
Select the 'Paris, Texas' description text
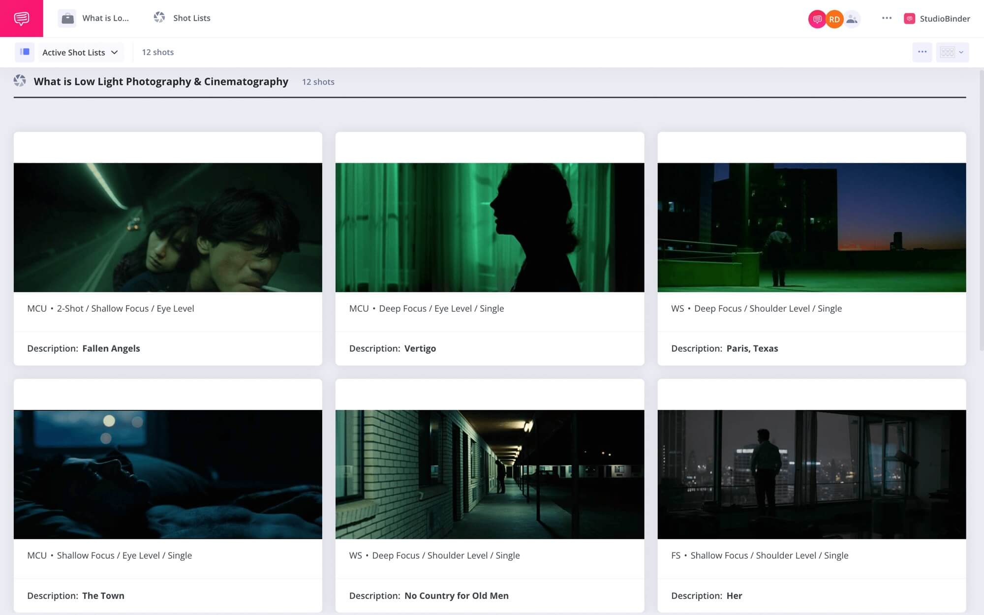point(752,348)
